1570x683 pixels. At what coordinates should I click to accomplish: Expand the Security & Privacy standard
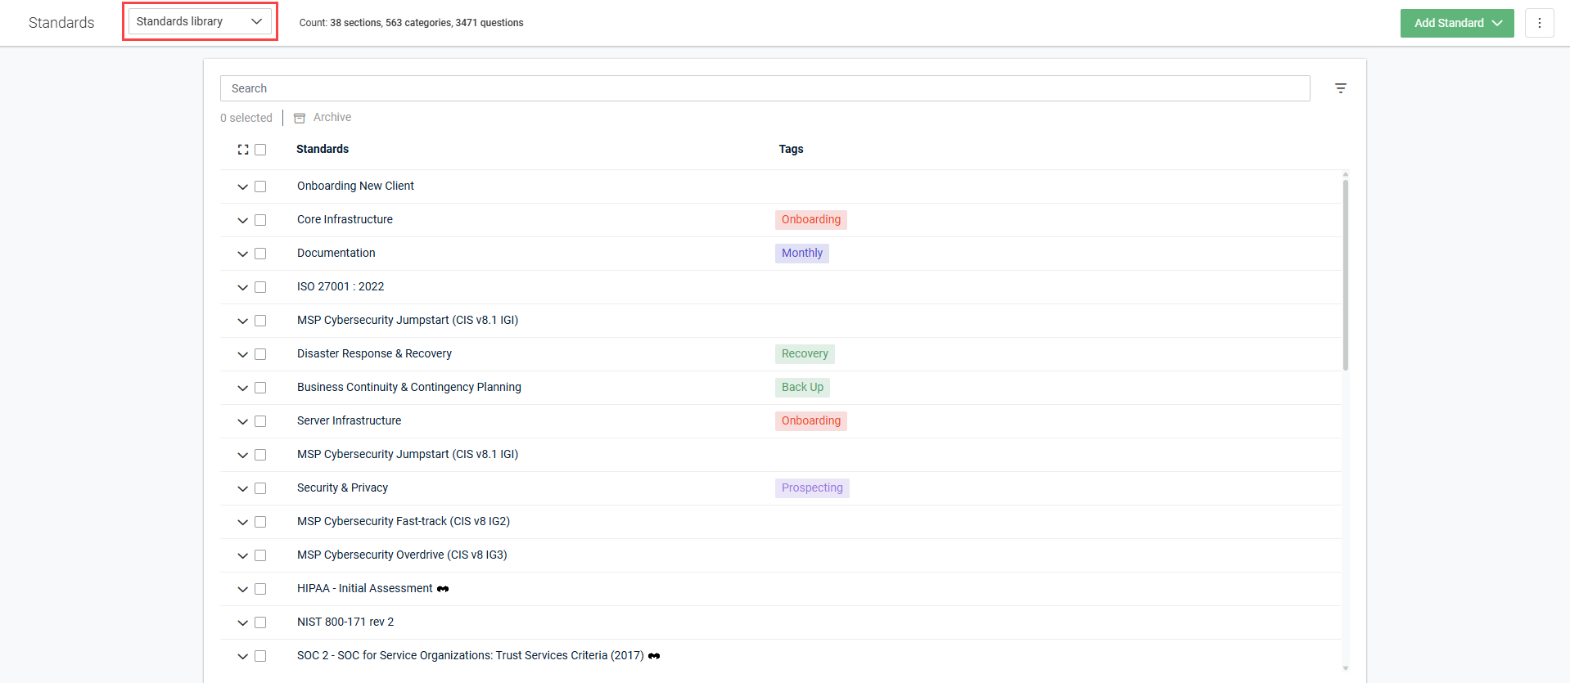click(x=242, y=488)
